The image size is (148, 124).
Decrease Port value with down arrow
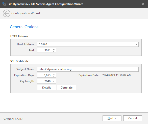(x=54, y=51)
